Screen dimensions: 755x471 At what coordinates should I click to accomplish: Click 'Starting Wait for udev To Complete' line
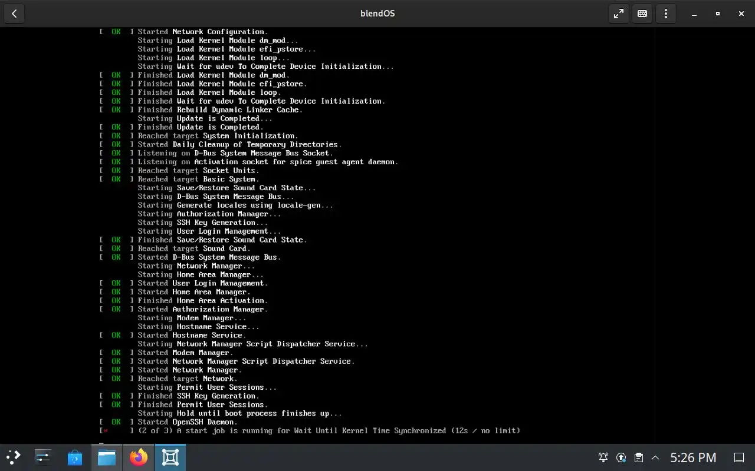pyautogui.click(x=265, y=67)
